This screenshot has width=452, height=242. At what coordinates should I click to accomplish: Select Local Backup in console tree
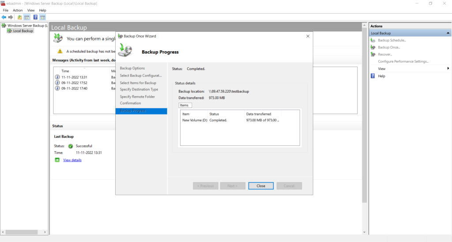23,31
